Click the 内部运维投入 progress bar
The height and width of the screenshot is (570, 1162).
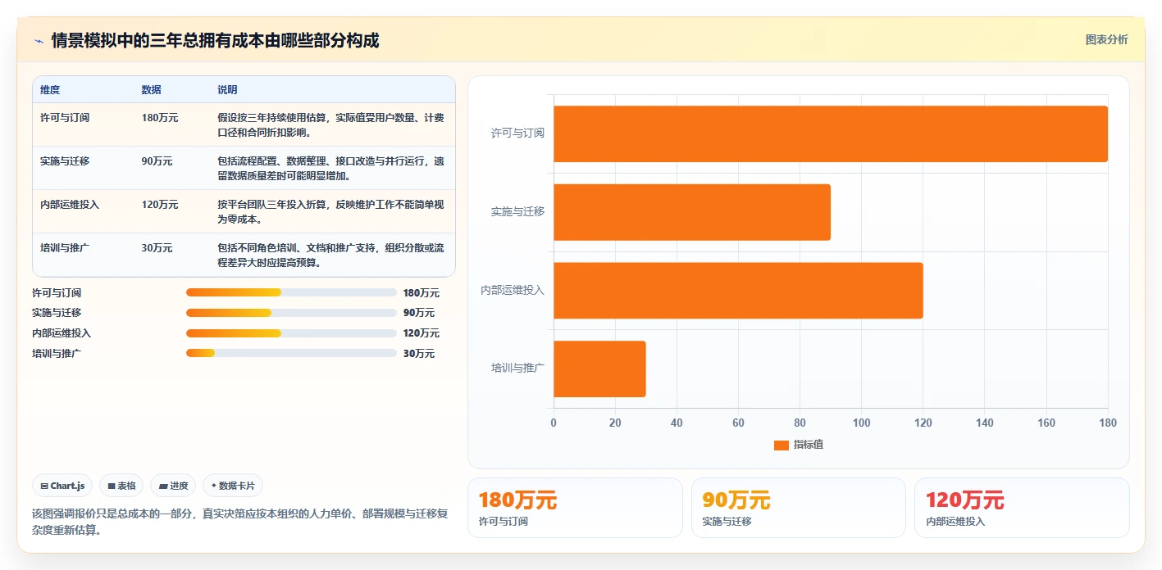[291, 333]
